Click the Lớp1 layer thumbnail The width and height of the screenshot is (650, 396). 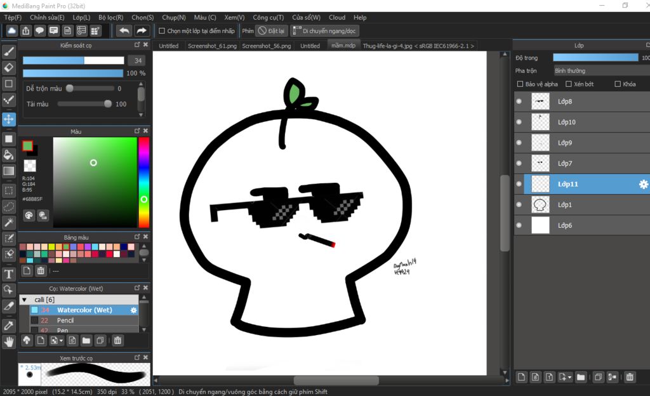click(x=540, y=204)
